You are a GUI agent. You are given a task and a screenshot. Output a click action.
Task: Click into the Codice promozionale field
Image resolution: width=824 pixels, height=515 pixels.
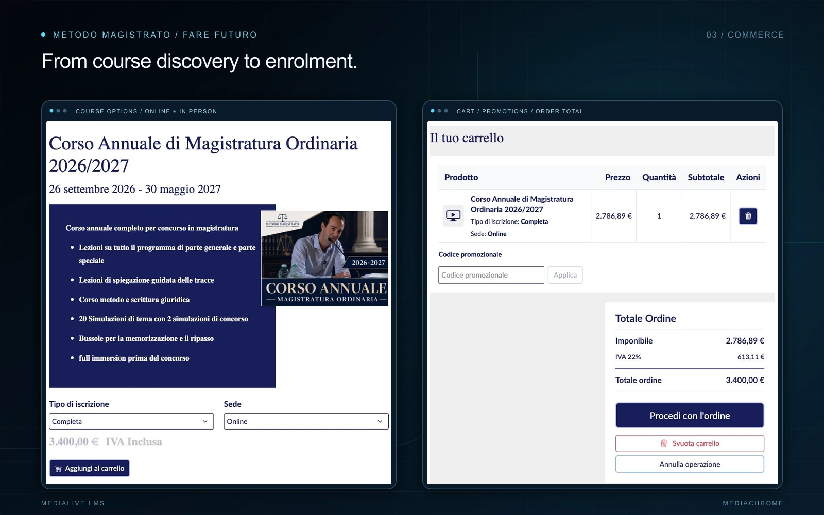coord(491,275)
